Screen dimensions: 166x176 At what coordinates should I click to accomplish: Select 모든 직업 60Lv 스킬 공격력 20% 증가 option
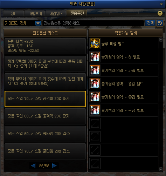(45, 116)
